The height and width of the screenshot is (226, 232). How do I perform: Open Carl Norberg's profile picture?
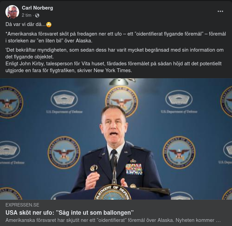[12, 12]
